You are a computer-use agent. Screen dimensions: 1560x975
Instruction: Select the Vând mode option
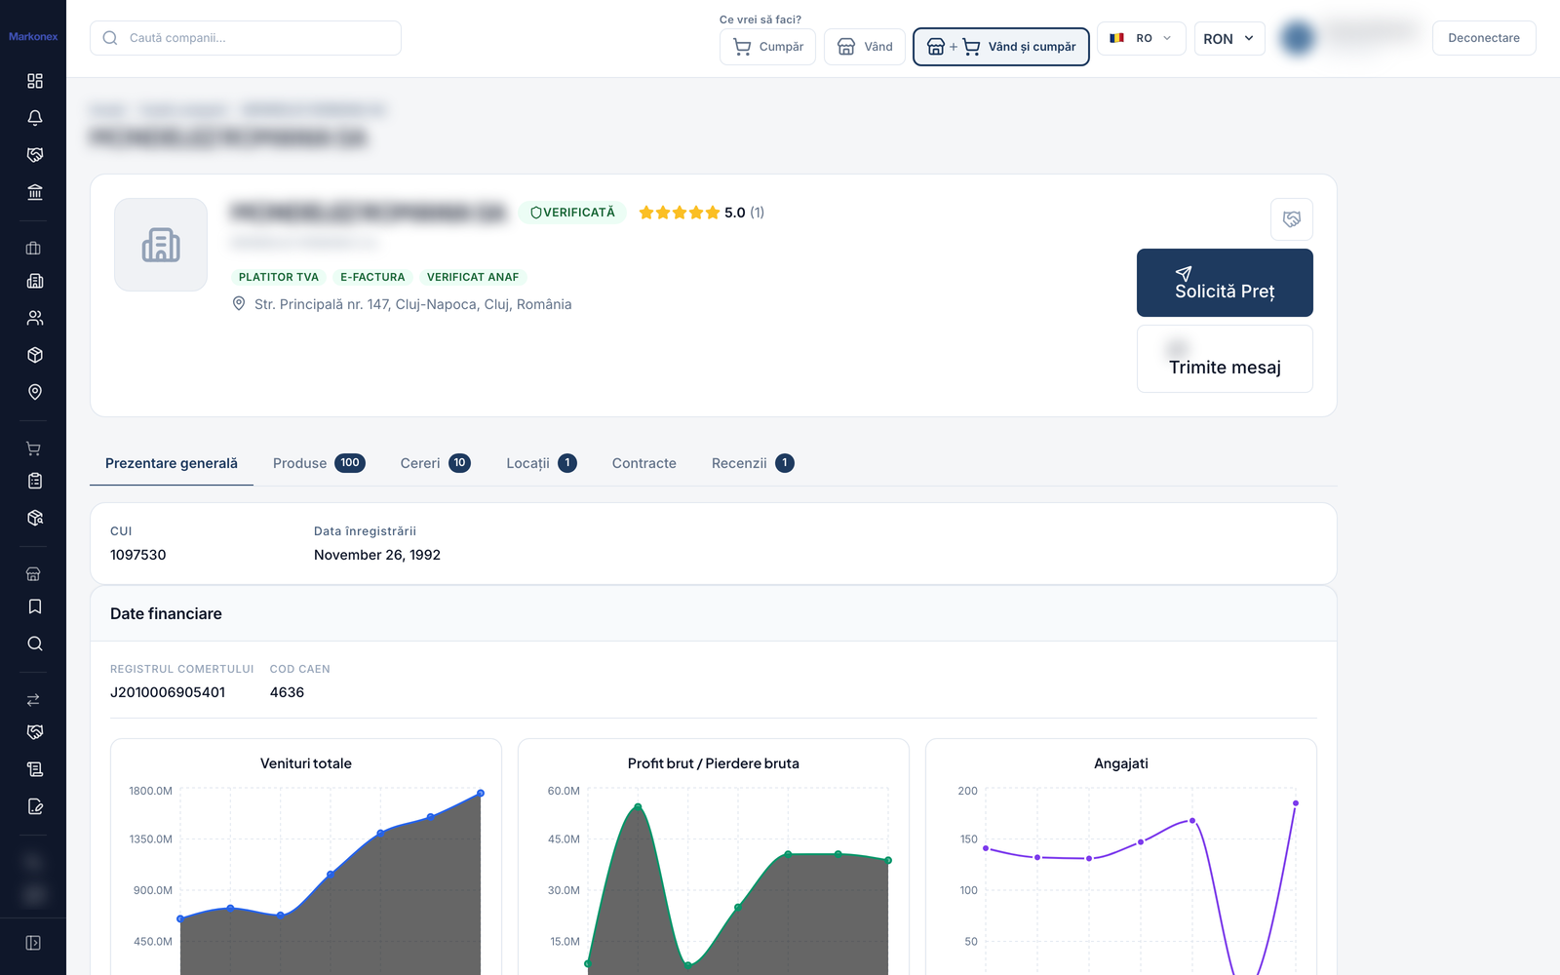click(865, 47)
